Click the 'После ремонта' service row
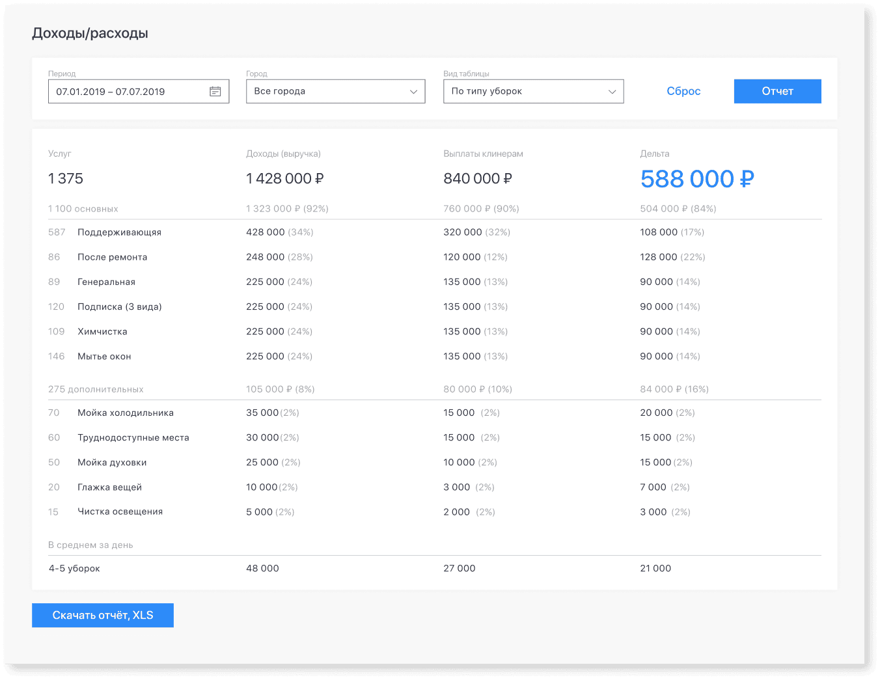This screenshot has width=880, height=680. (x=112, y=257)
